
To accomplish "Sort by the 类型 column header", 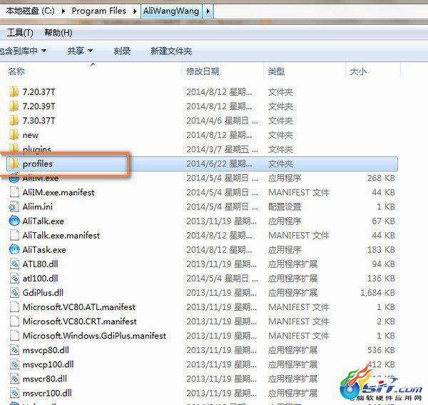I will point(276,71).
